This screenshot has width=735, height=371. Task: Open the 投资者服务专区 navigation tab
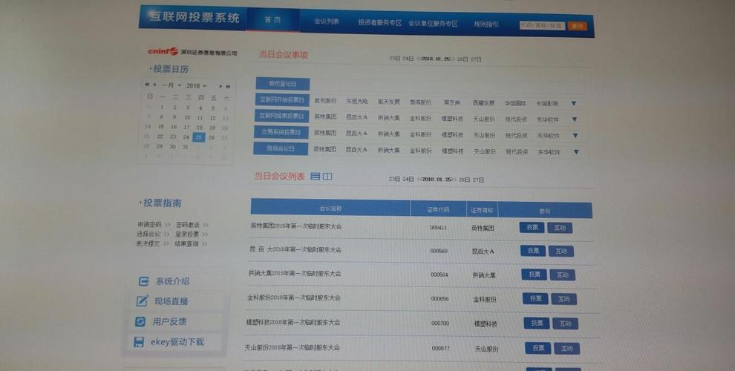coord(379,22)
